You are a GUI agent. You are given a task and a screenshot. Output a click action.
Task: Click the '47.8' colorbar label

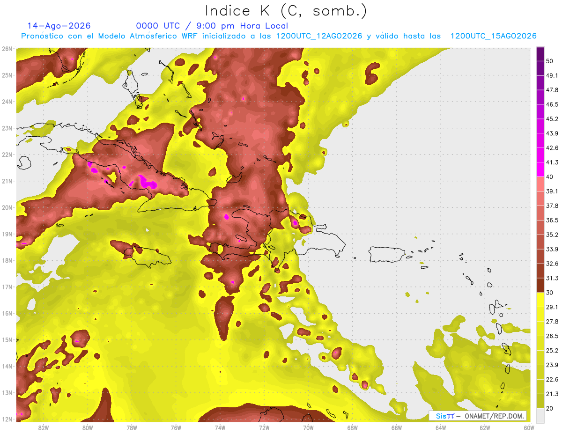pyautogui.click(x=552, y=90)
